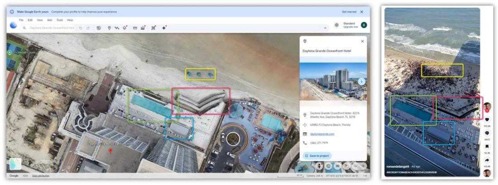Click the TikTok comment bubble icon

[x=487, y=133]
